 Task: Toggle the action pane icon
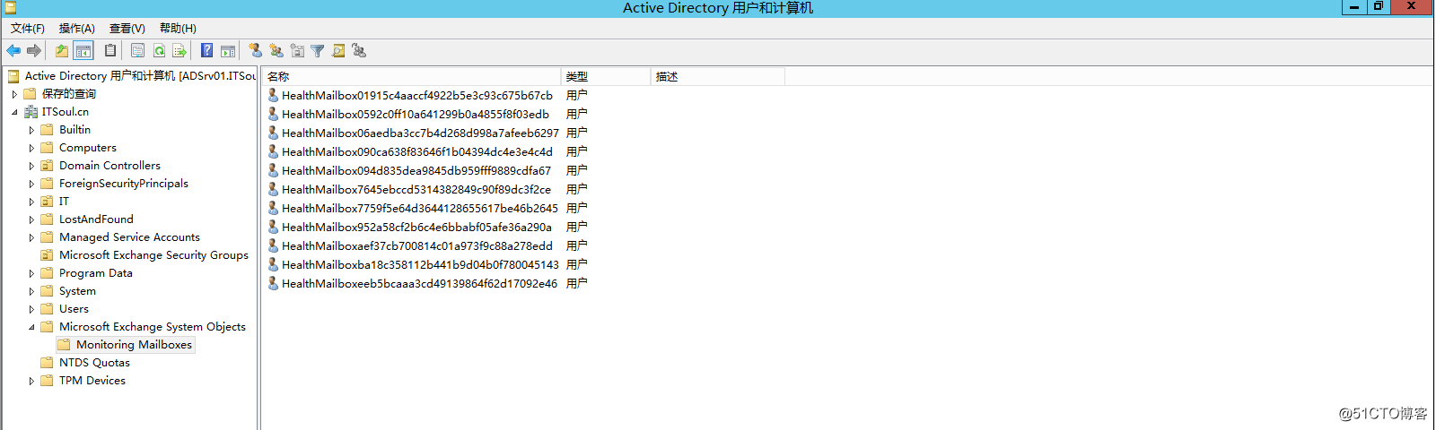tap(228, 51)
